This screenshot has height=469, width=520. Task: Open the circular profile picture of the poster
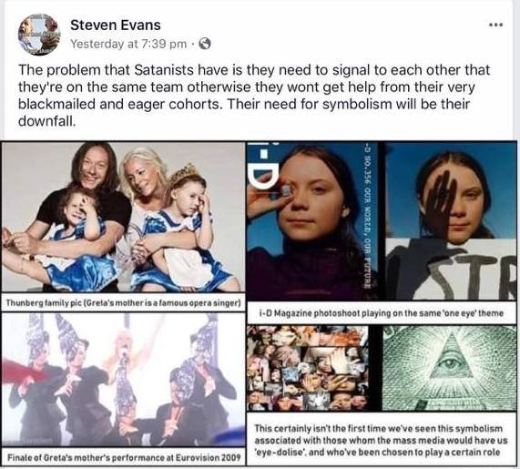[x=39, y=35]
